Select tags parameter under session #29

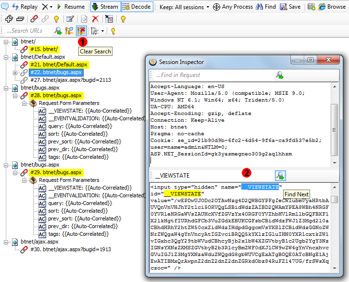[78, 234]
